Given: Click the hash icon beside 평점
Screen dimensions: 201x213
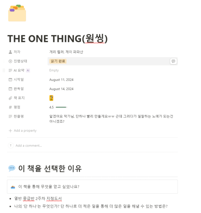Looking at the screenshot, I should (x=10, y=107).
